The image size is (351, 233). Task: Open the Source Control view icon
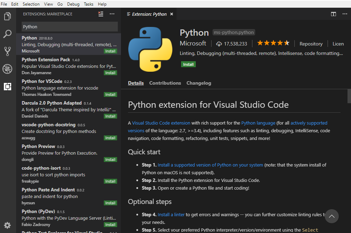pos(7,51)
